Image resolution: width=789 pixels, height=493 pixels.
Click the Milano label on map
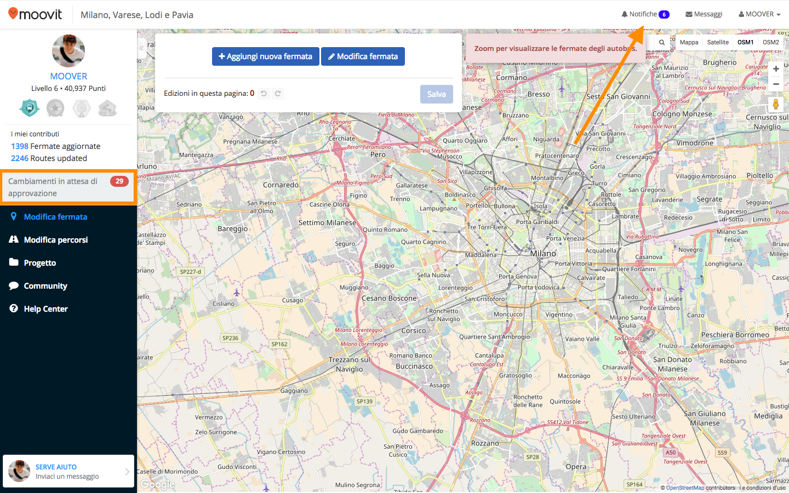(x=543, y=254)
